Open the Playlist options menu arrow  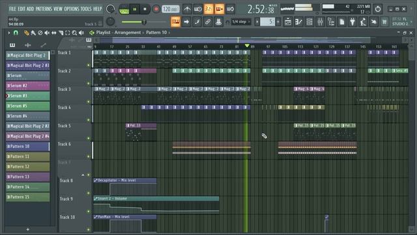pos(9,33)
